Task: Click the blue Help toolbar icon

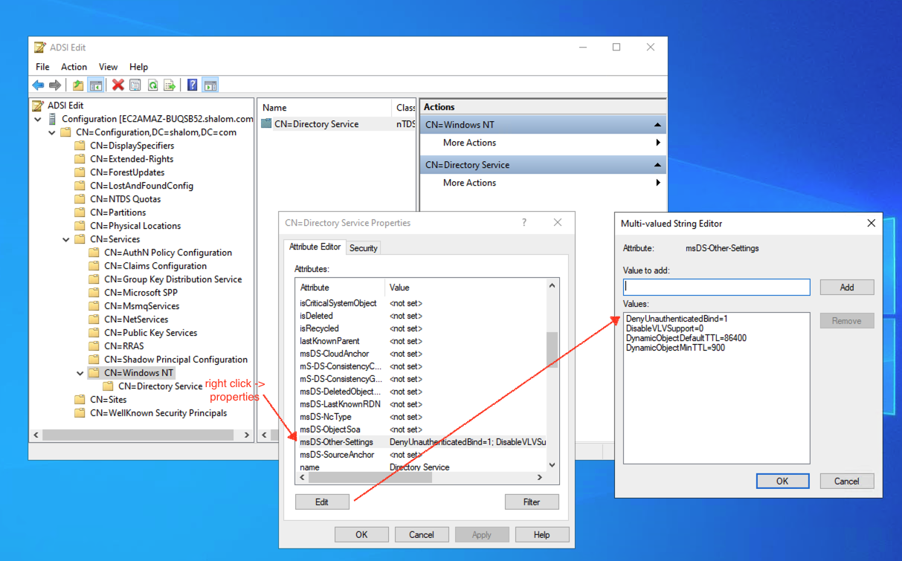Action: [193, 85]
